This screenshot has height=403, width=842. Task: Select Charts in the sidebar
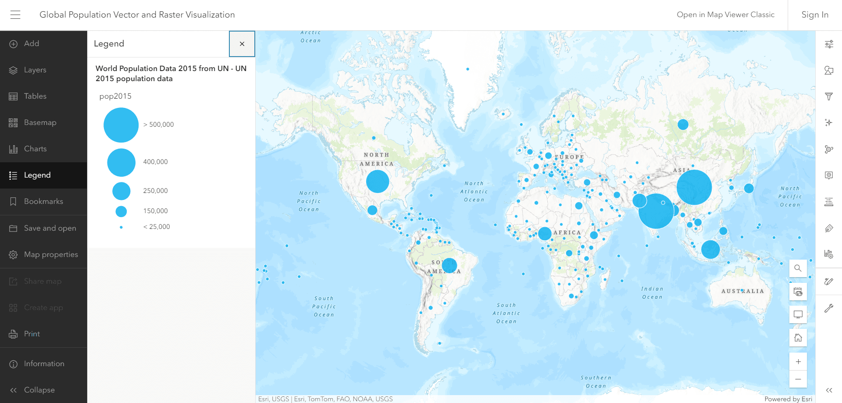pos(35,149)
